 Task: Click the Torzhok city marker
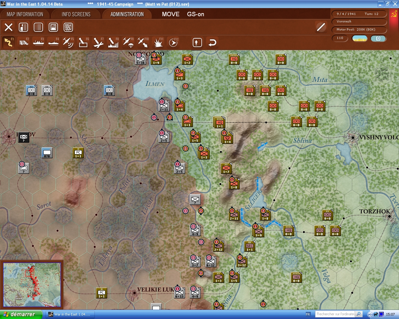click(x=389, y=216)
